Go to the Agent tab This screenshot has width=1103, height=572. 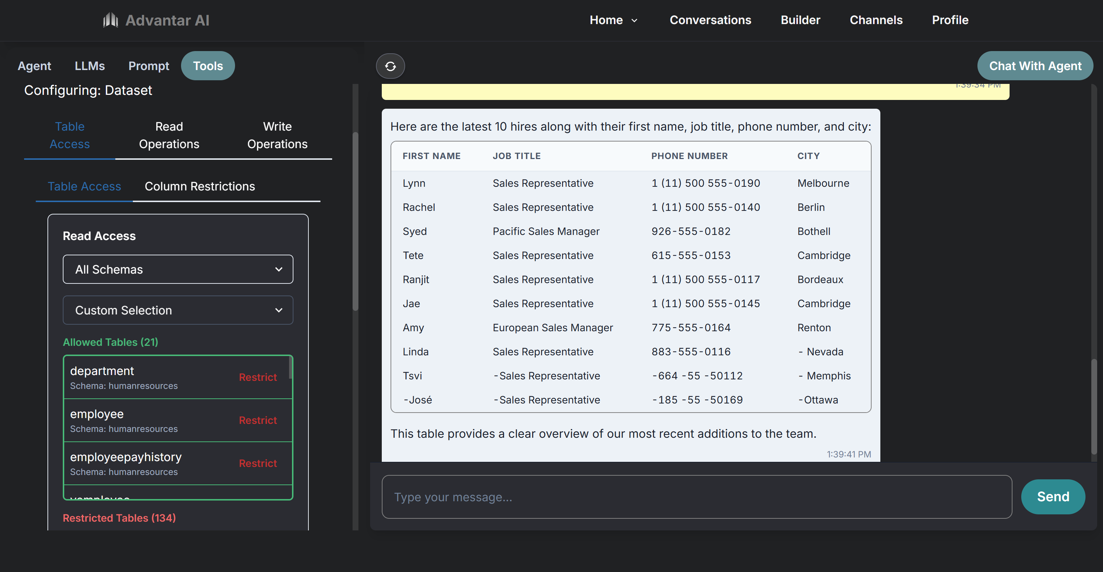point(34,66)
